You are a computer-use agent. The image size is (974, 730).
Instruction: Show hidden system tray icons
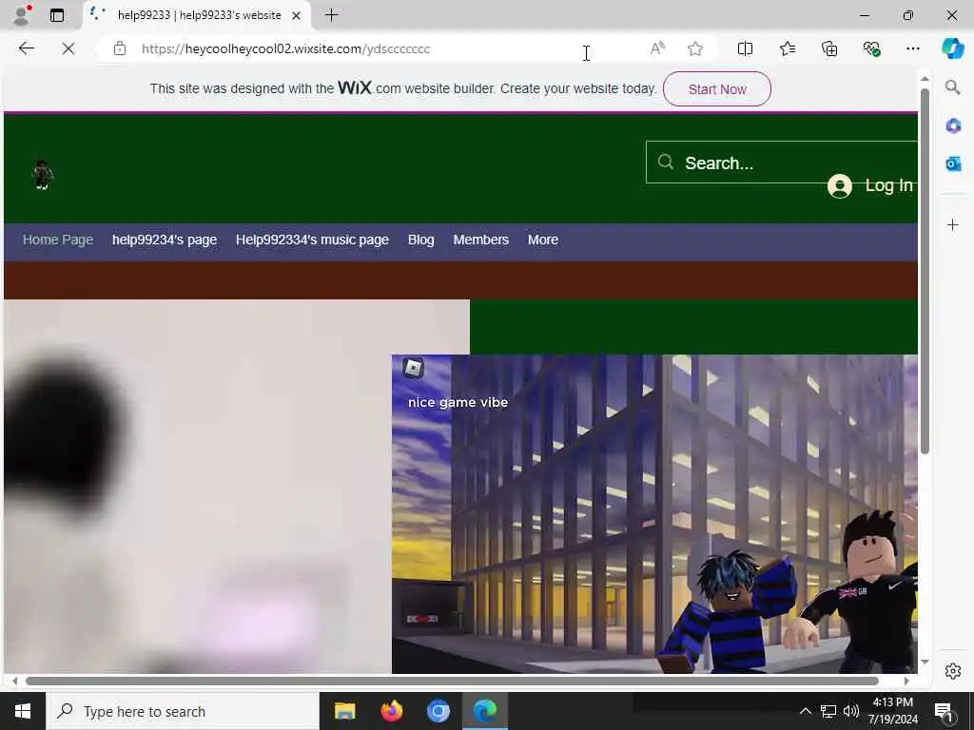point(805,711)
